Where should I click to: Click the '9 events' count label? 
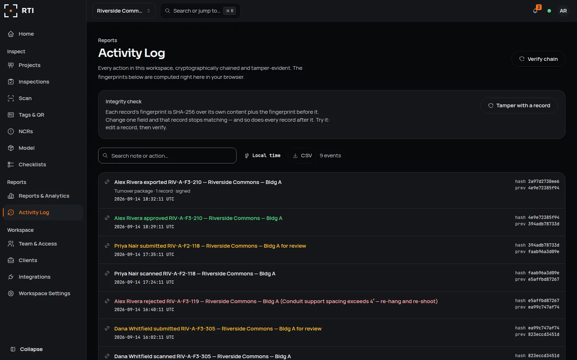[330, 156]
